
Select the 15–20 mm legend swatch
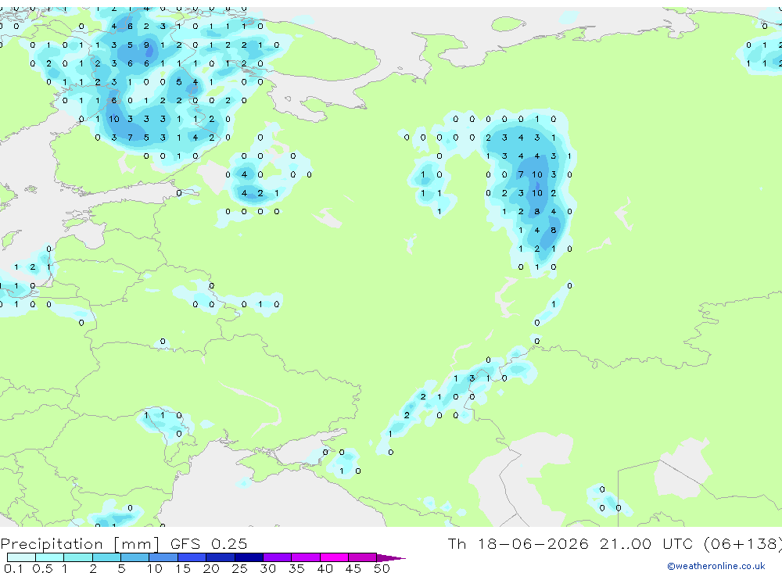[192, 557]
